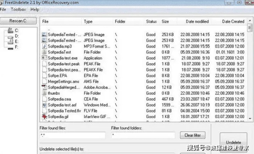Select drive D: in the drive tree

[x=17, y=36]
